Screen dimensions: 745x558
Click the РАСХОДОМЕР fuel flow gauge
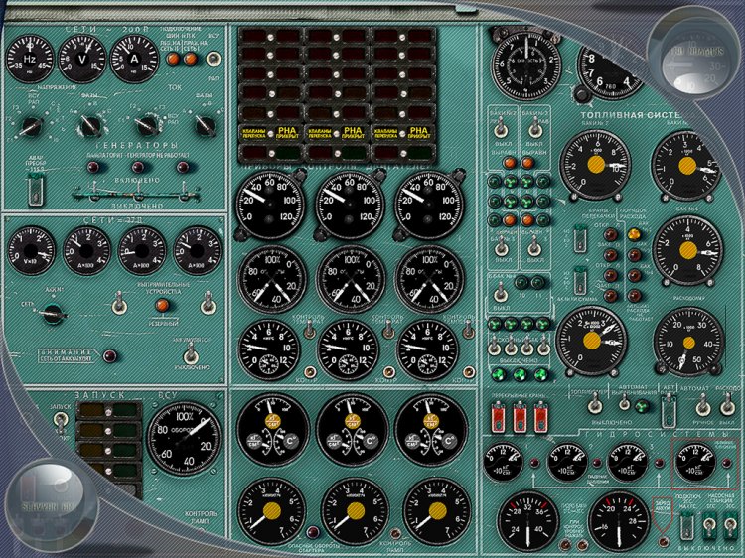point(689,342)
